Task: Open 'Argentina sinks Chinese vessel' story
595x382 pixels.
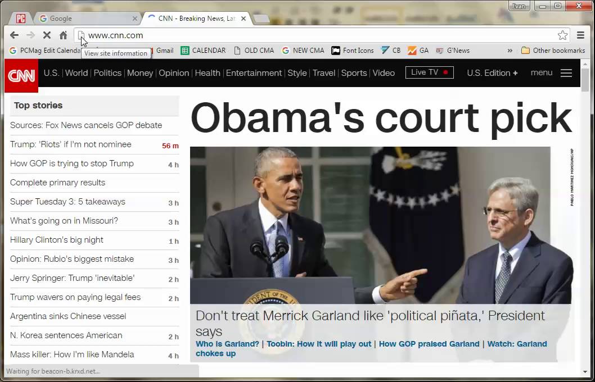Action: tap(68, 316)
